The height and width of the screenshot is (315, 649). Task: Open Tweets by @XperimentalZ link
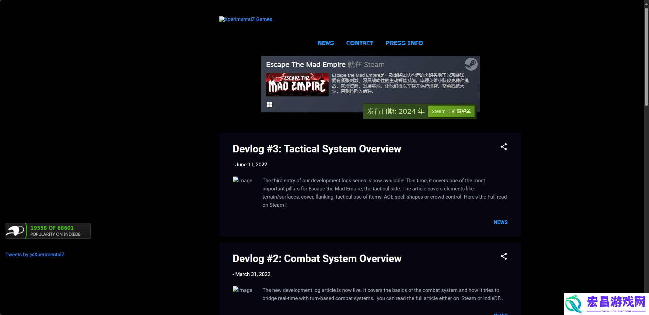click(x=35, y=255)
